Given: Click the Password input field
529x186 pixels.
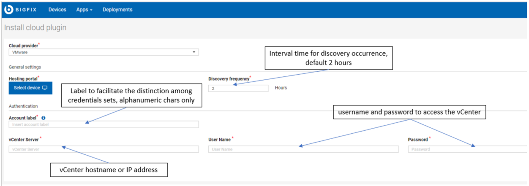Looking at the screenshot, I should (468, 149).
